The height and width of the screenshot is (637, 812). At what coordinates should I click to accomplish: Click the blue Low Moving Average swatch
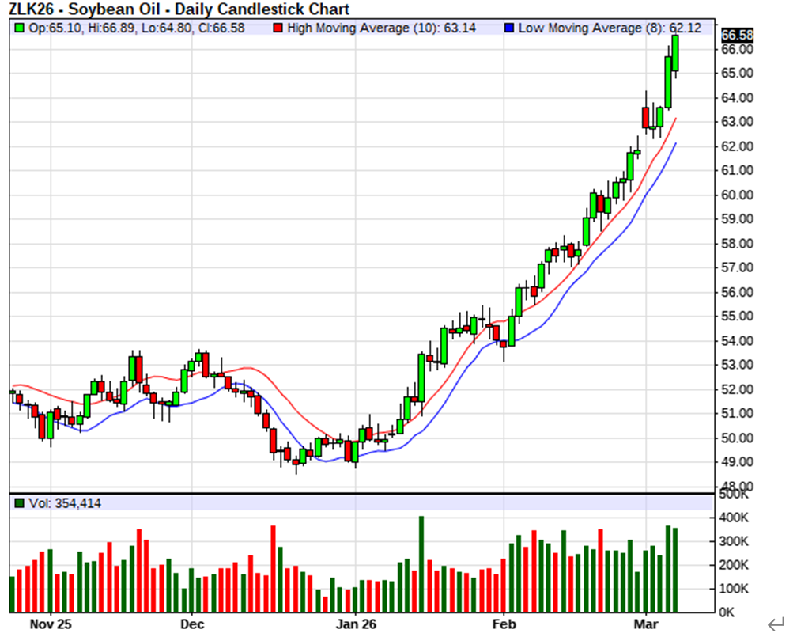click(509, 28)
